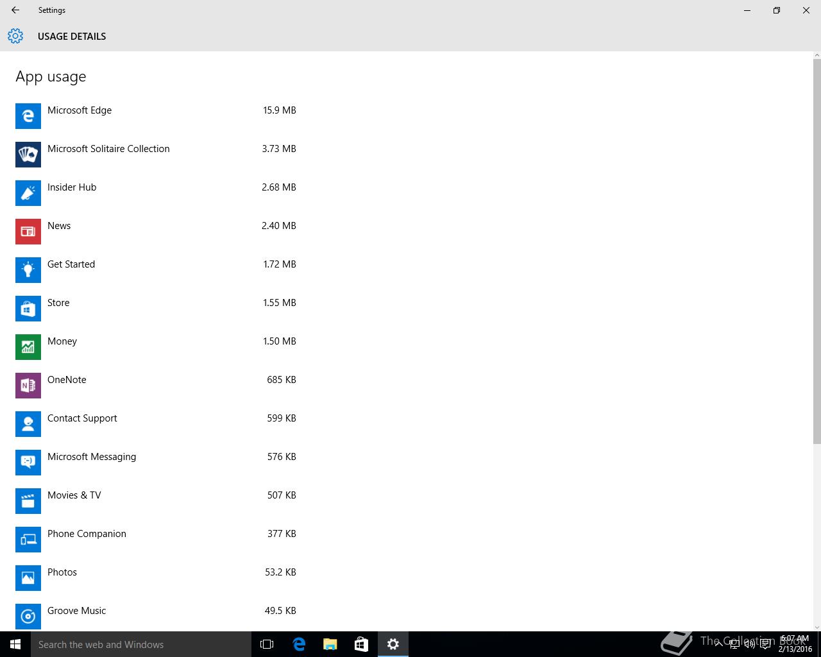Screen dimensions: 821x657
Task: Click the 53.2 KB usage value
Action: 280,572
